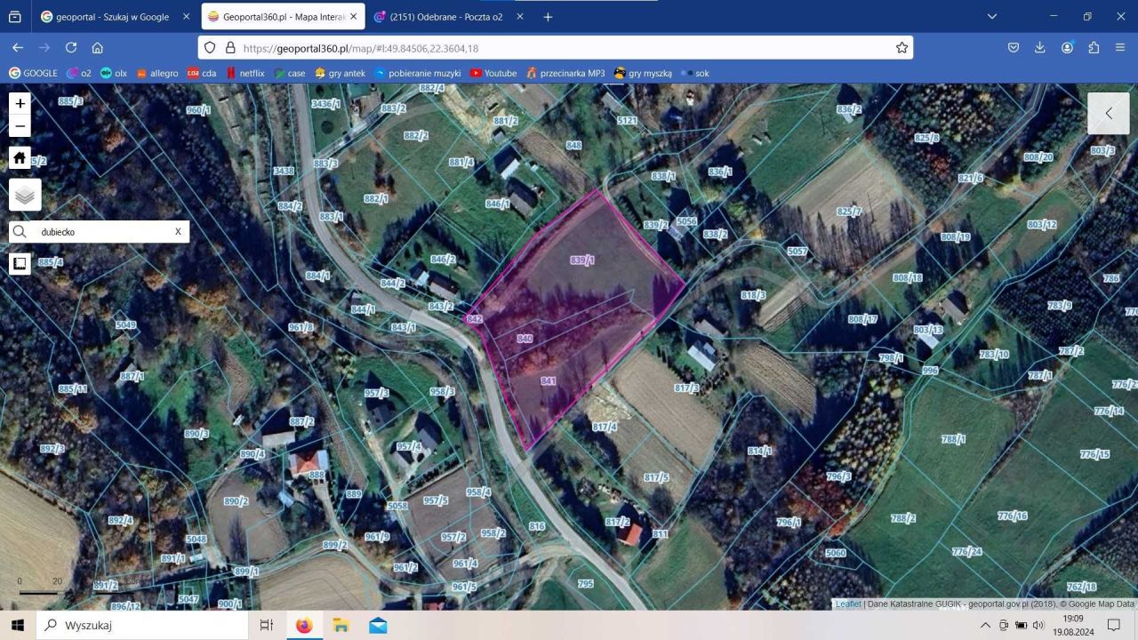
Task: Click the dubiecko search field
Action: point(100,232)
